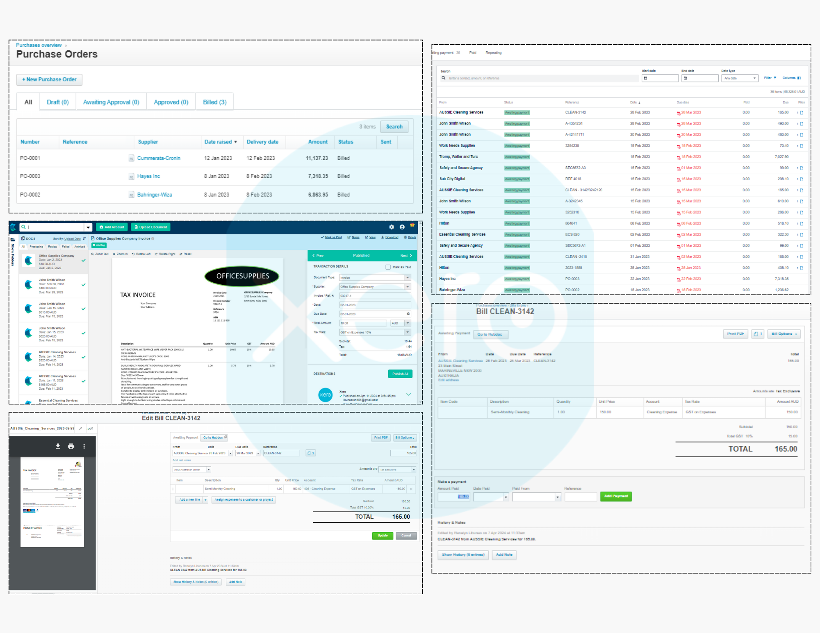Click the user profile icon in Hubdoc
820x633 pixels.
pos(402,227)
